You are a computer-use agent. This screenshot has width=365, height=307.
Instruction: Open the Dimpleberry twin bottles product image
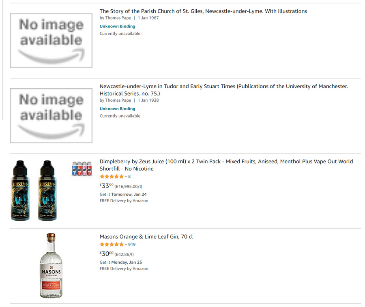click(x=34, y=191)
